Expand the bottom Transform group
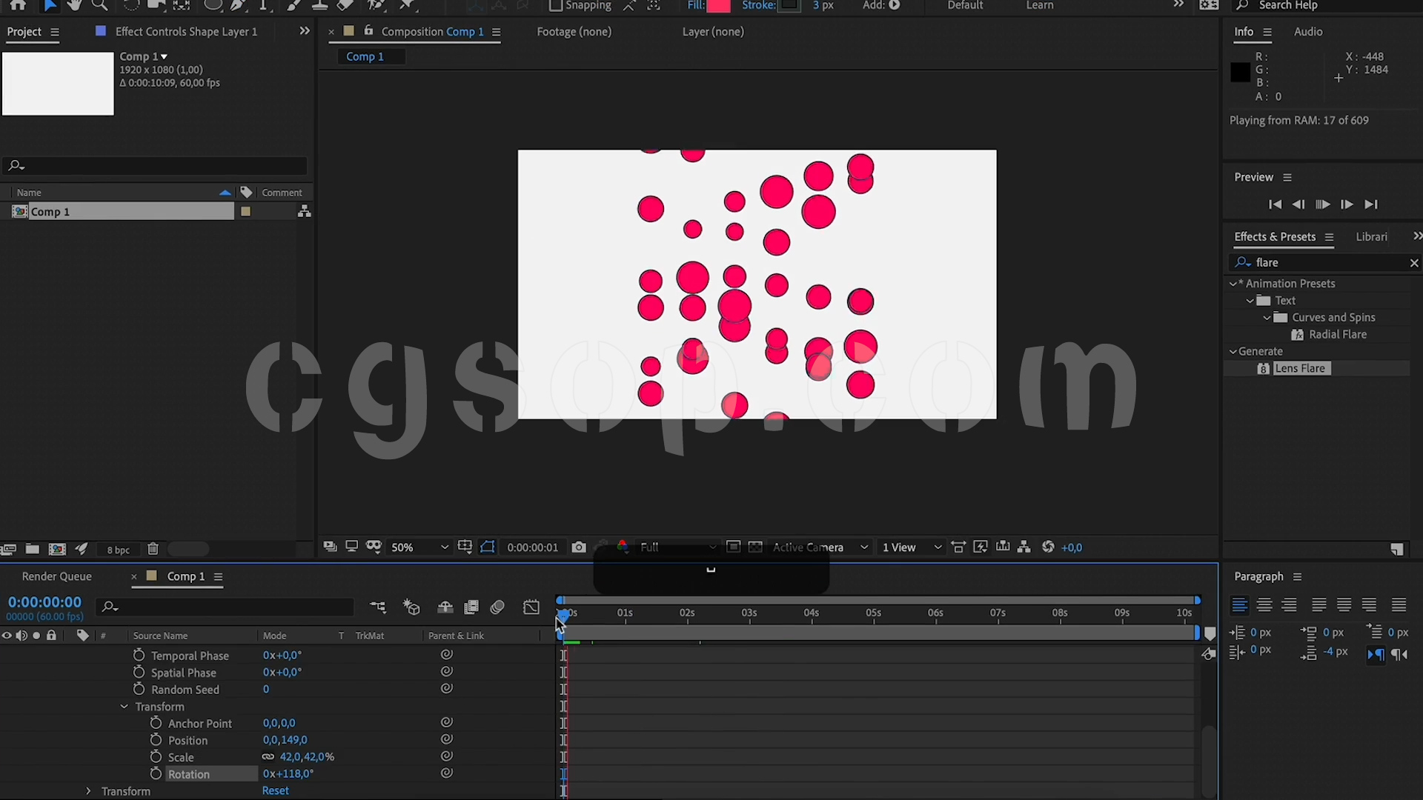1423x800 pixels. click(88, 791)
